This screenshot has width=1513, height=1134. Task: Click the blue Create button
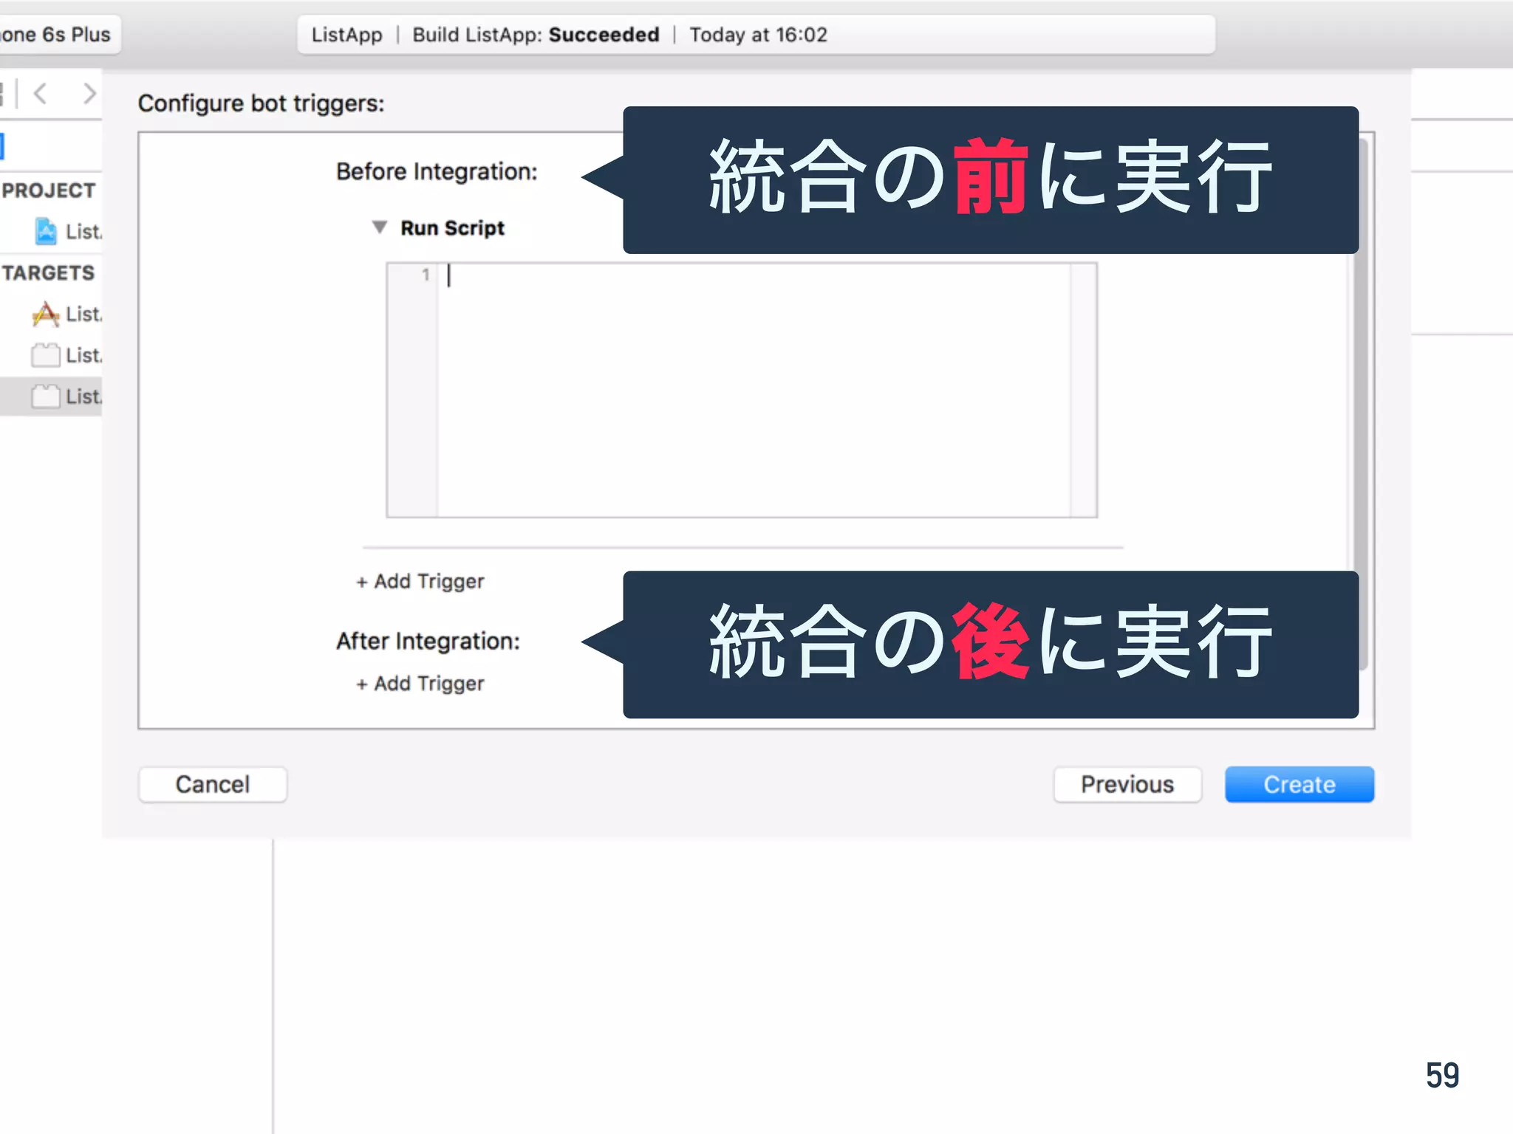point(1299,784)
